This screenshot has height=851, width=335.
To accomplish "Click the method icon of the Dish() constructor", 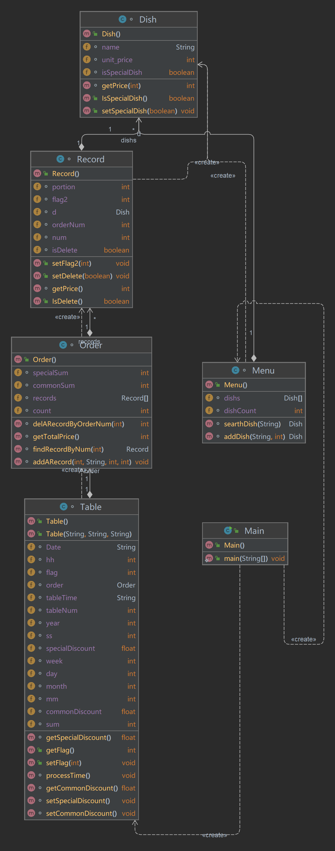I will coord(87,33).
